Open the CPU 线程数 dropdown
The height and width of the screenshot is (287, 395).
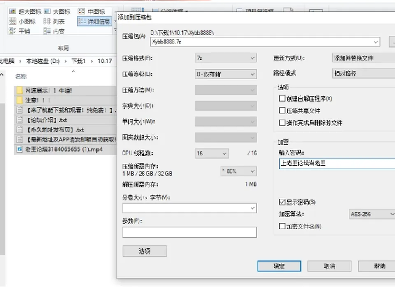coord(212,153)
